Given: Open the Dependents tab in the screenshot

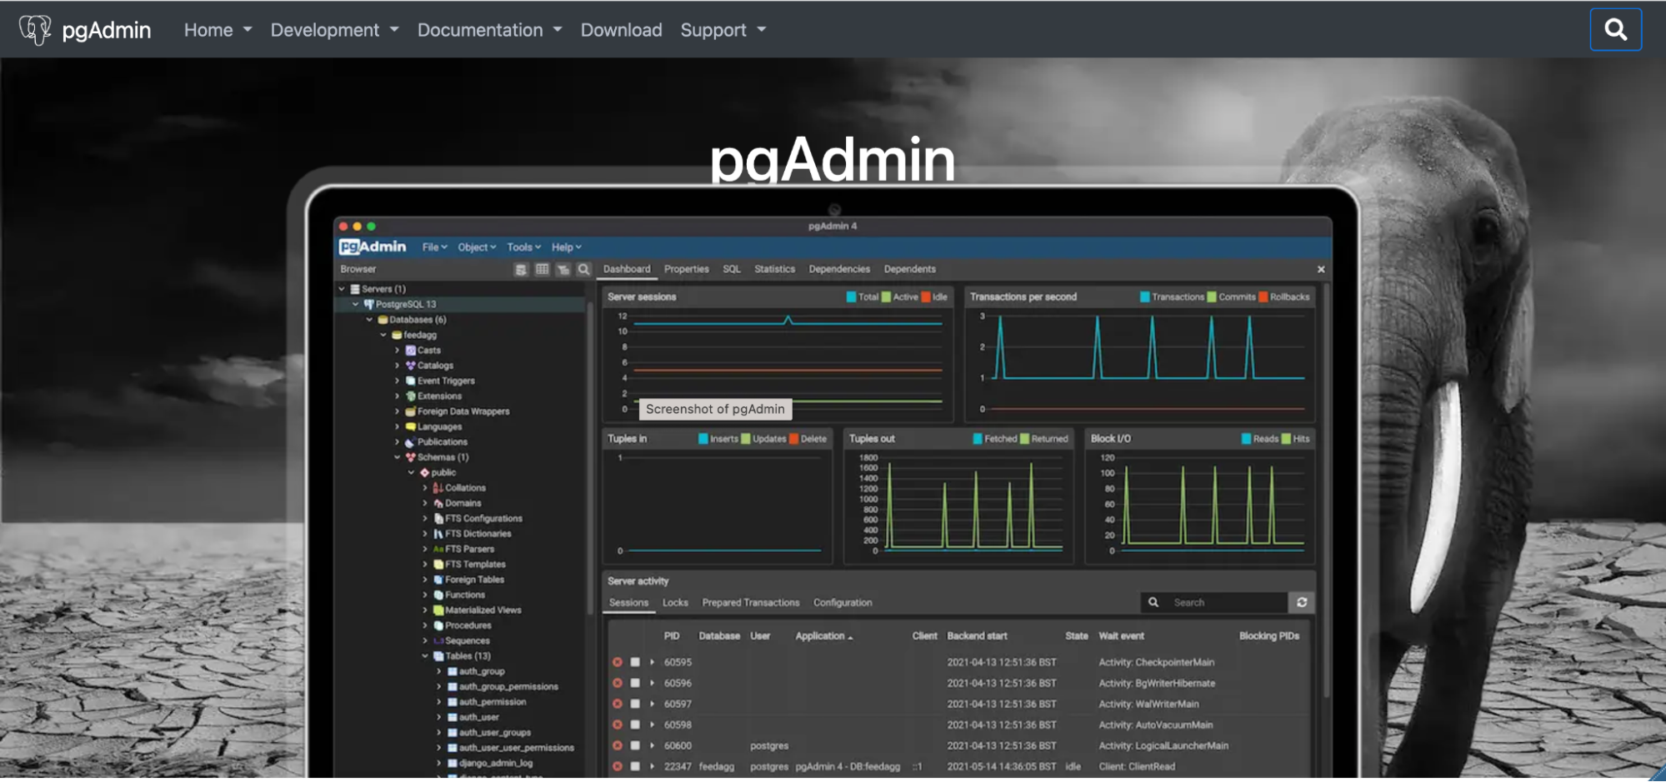Looking at the screenshot, I should tap(909, 269).
